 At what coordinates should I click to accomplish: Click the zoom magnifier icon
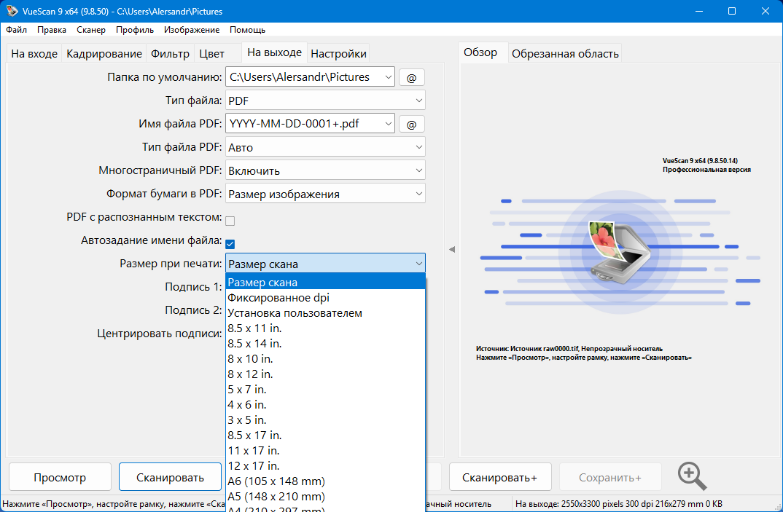point(692,476)
